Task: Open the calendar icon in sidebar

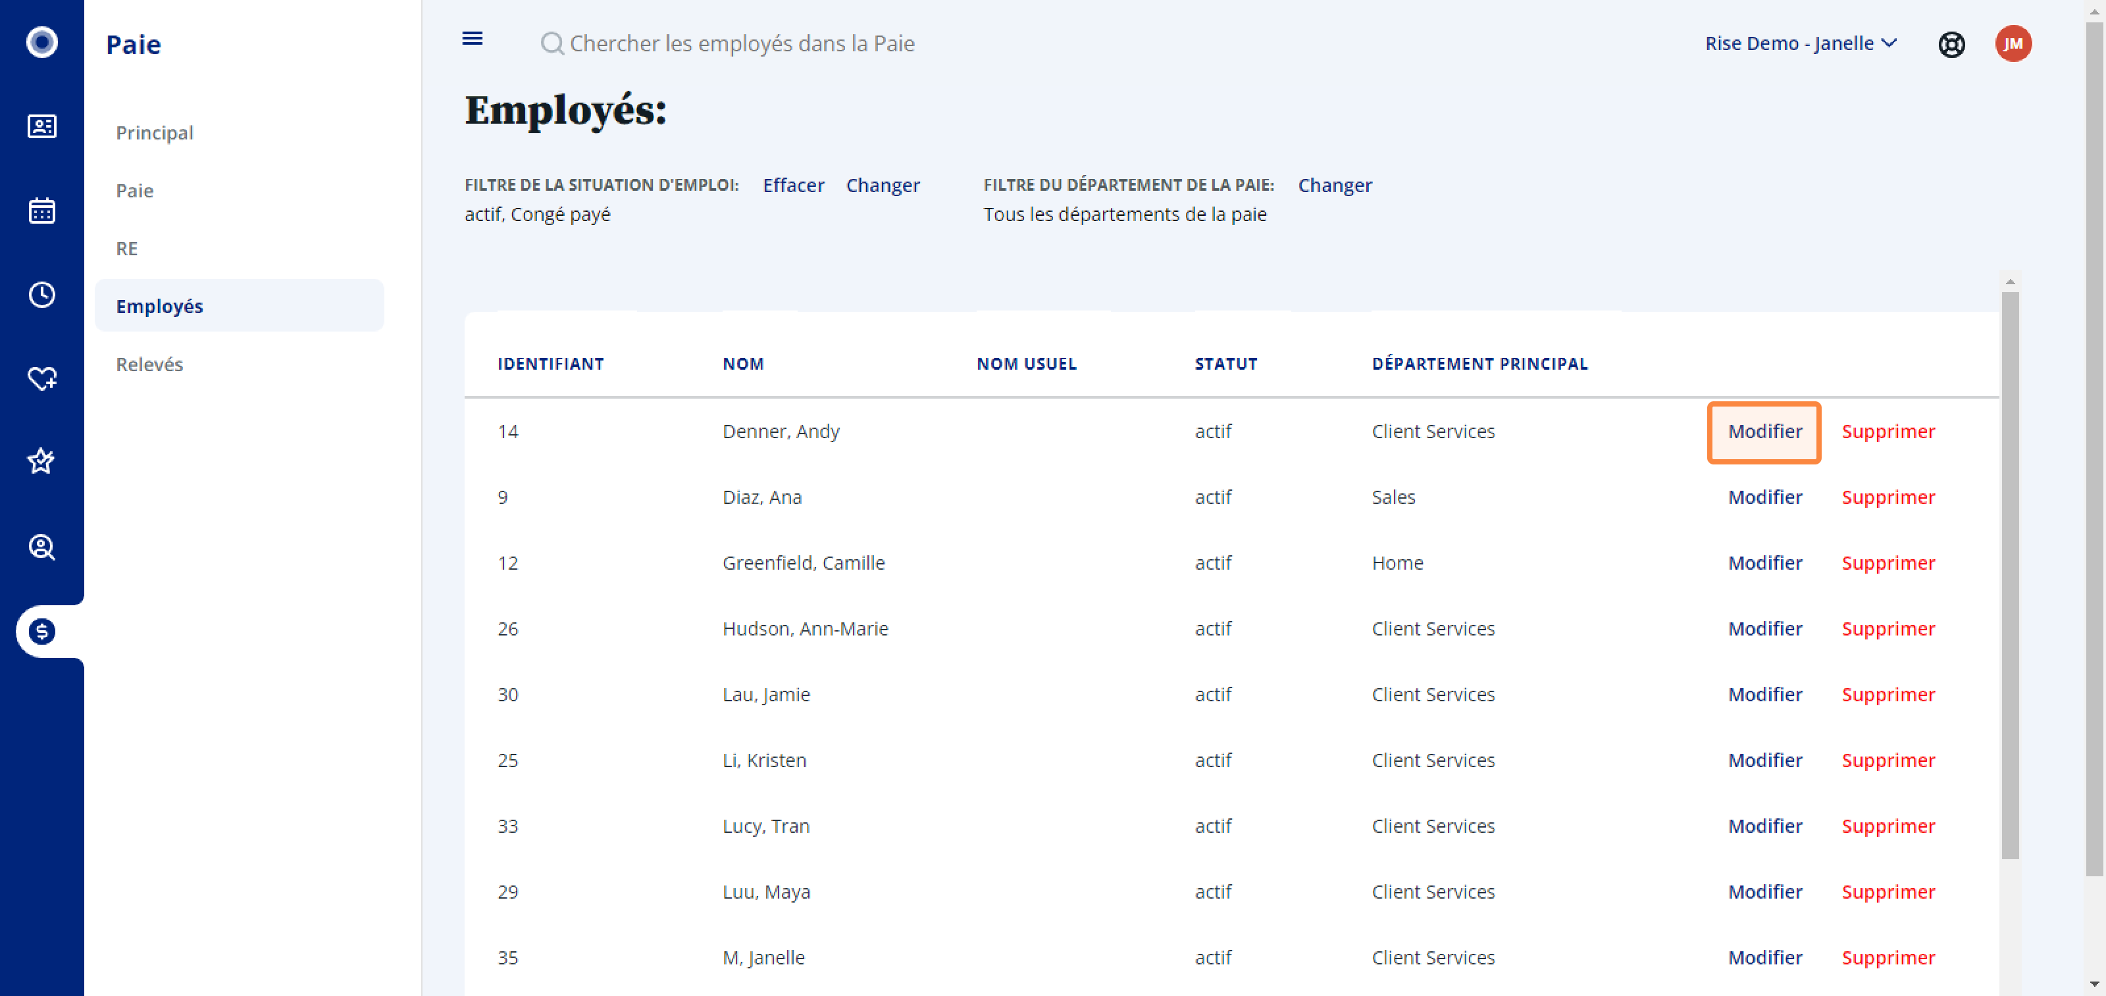Action: pyautogui.click(x=41, y=211)
